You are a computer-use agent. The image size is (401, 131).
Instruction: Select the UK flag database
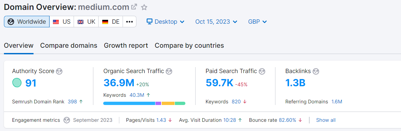point(86,22)
